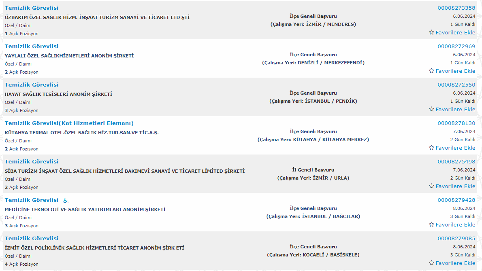Click favorite star for Kocaeli Başiskele listing

431,263
